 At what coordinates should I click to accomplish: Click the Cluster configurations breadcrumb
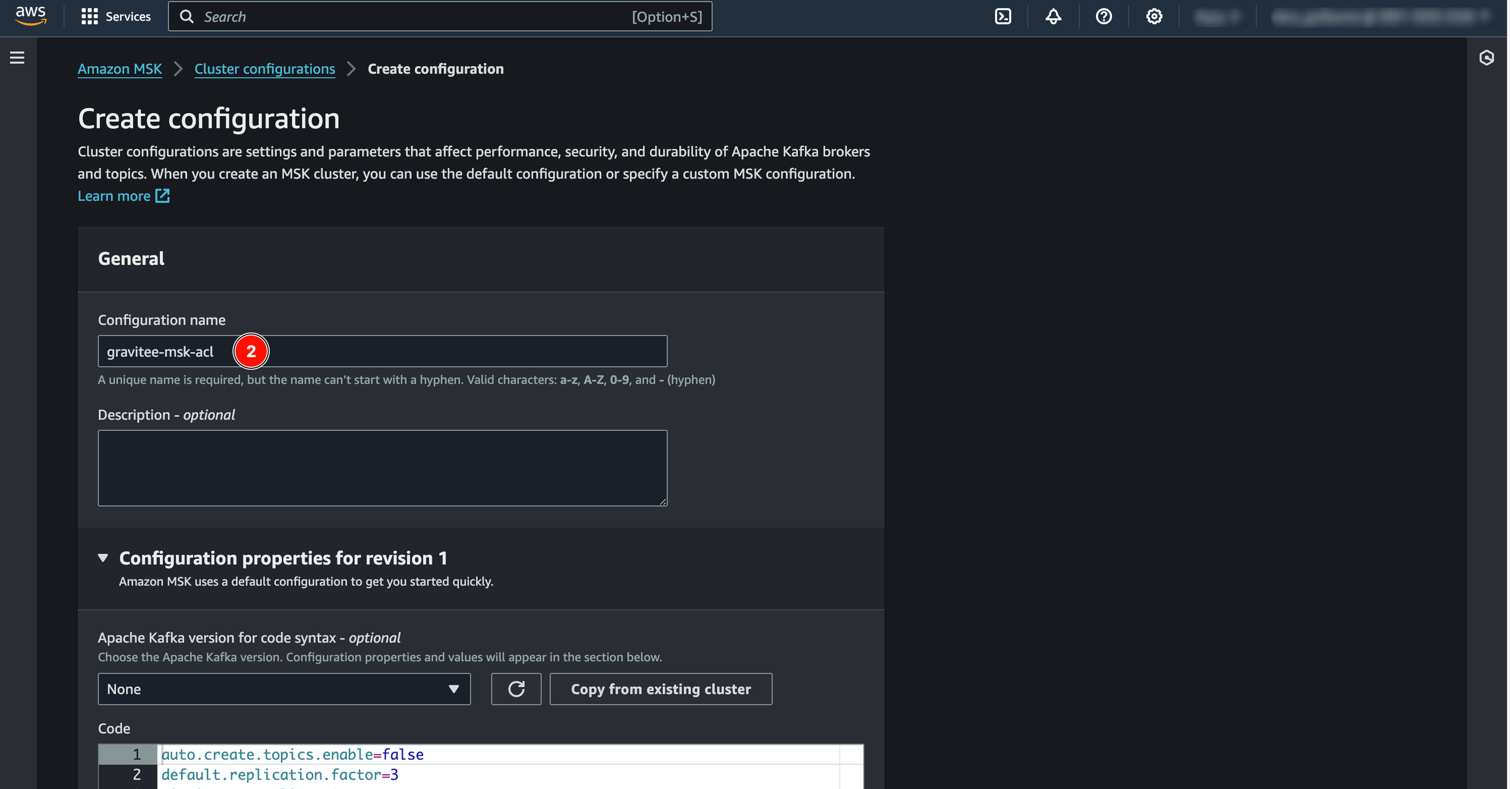tap(265, 68)
